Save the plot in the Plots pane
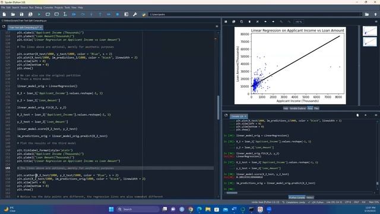Image resolution: width=380 pixels, height=214 pixels. (x=226, y=21)
